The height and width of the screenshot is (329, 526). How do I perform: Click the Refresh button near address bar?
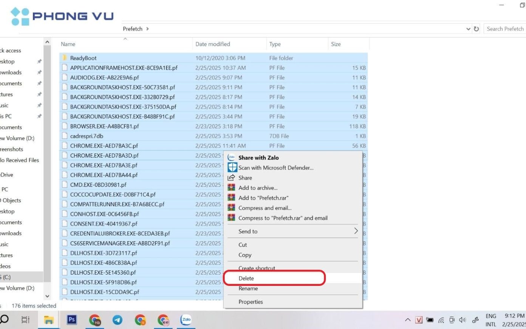click(x=476, y=29)
